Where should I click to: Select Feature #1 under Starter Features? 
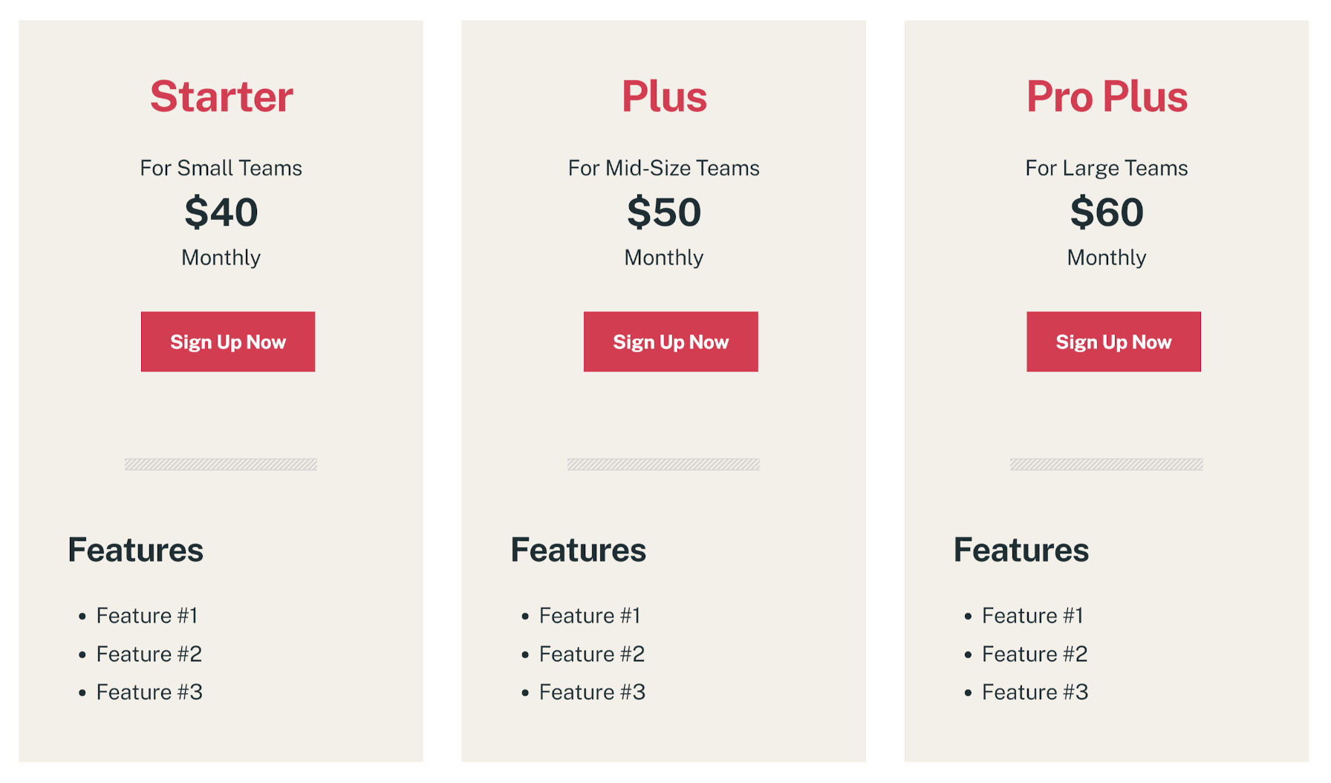click(148, 615)
